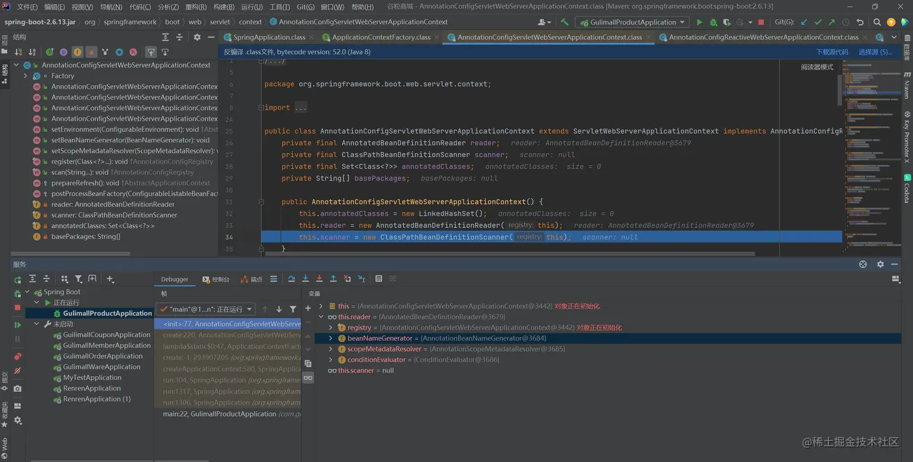
Task: Click the 选择源 (S)... link
Action: (x=875, y=52)
